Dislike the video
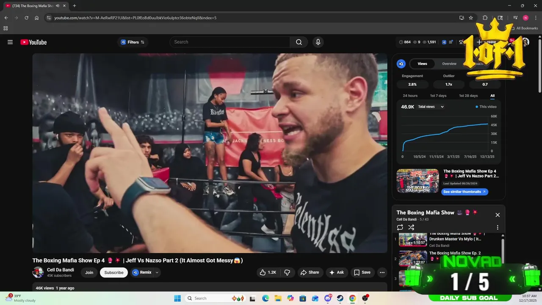 point(287,272)
